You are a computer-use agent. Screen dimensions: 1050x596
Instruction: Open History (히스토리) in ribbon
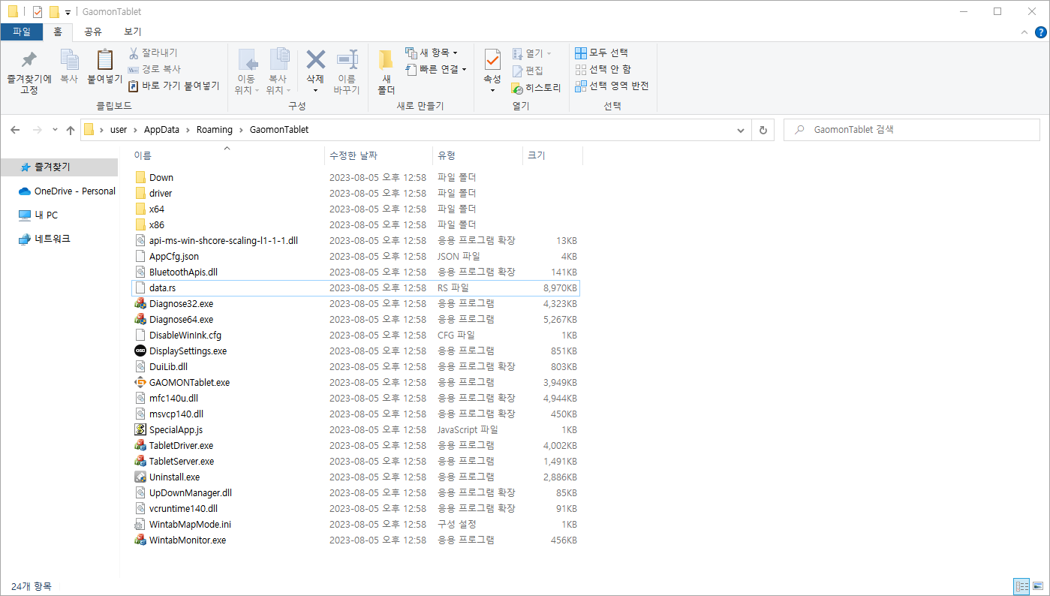(x=536, y=87)
